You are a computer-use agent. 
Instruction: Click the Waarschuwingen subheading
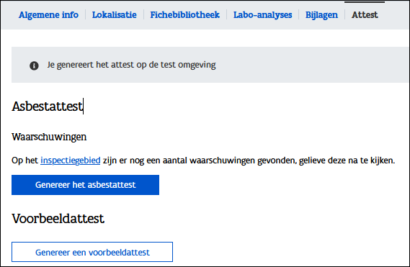[49, 137]
